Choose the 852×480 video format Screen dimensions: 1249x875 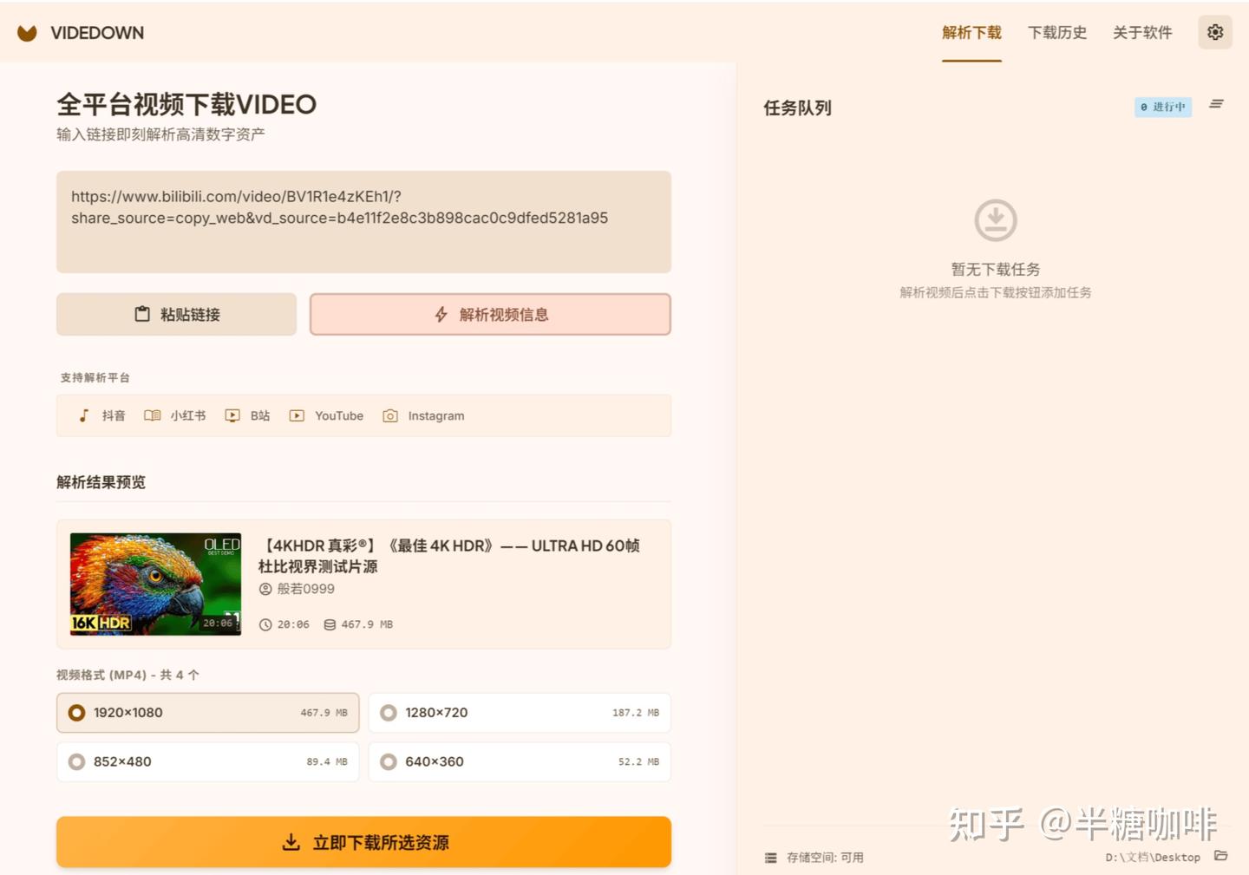pyautogui.click(x=208, y=762)
